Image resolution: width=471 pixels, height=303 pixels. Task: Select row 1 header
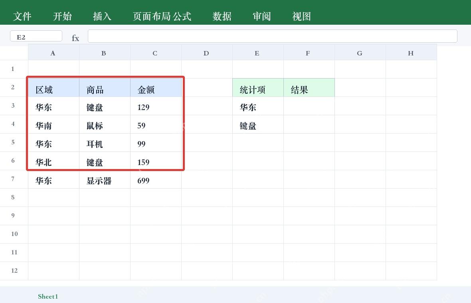point(14,69)
